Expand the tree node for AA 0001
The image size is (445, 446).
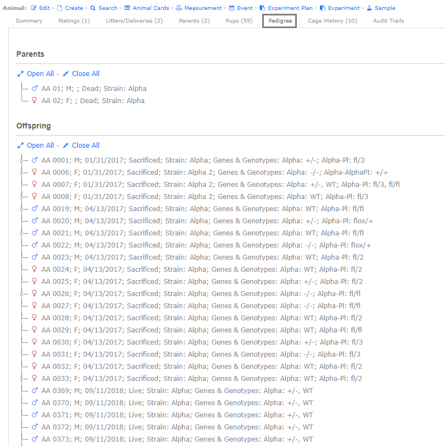21,161
